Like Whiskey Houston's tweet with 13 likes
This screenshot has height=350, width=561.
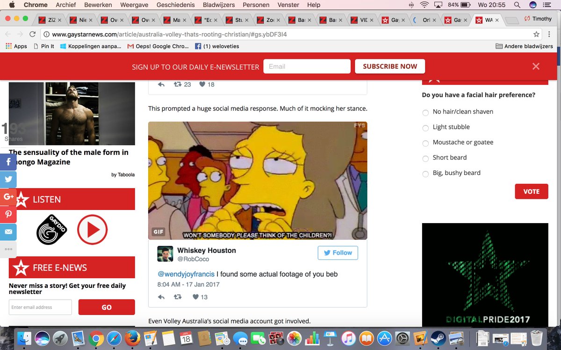point(196,297)
